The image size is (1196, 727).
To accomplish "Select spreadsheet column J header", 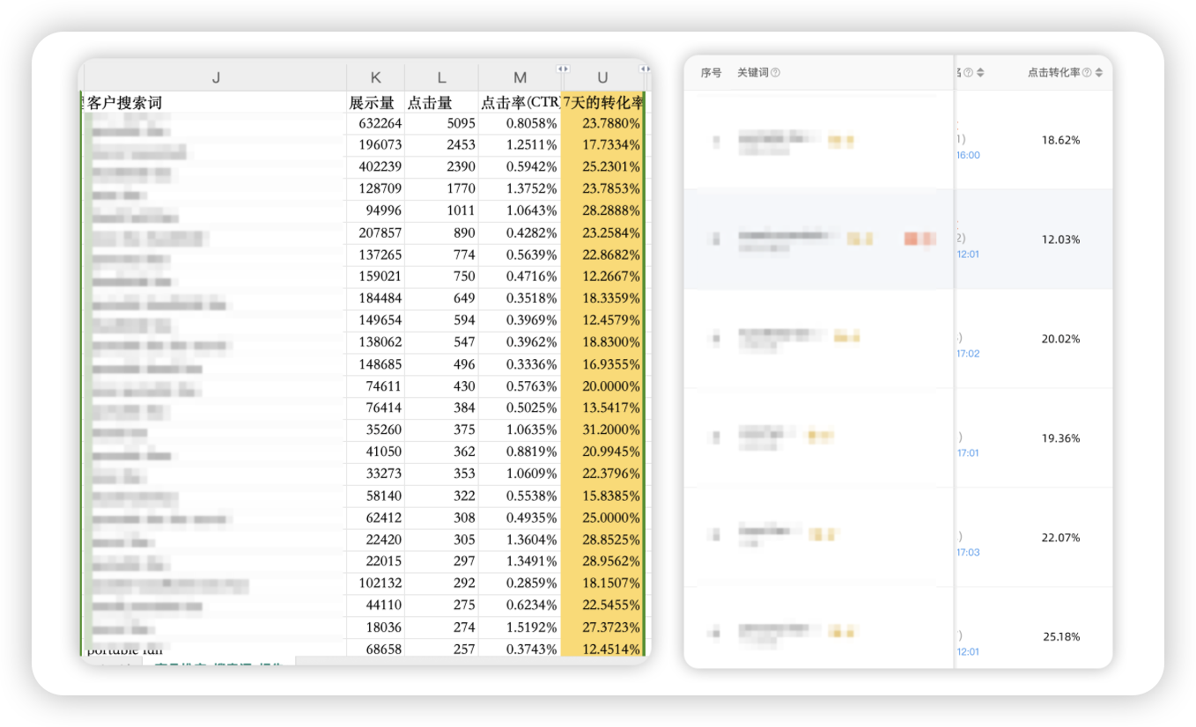I will point(216,77).
